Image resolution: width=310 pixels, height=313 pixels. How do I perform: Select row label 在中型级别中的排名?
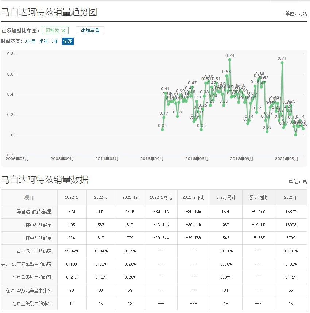32,304
